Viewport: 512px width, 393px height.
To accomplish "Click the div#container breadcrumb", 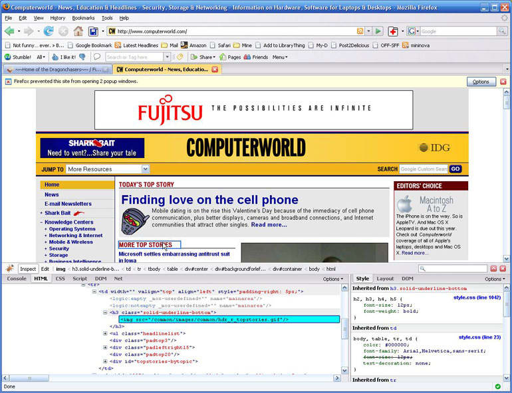I will (x=287, y=269).
